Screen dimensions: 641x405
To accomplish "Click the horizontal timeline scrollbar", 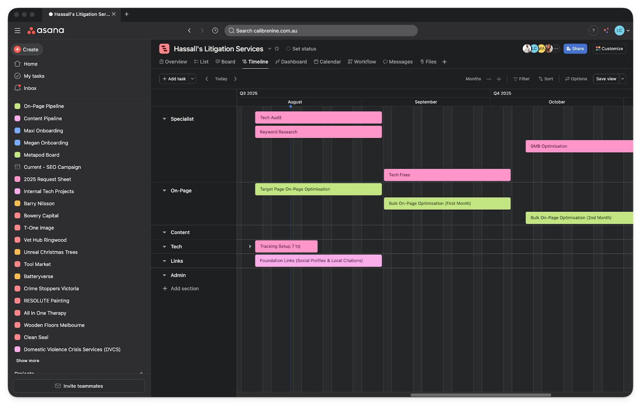I will [x=480, y=395].
